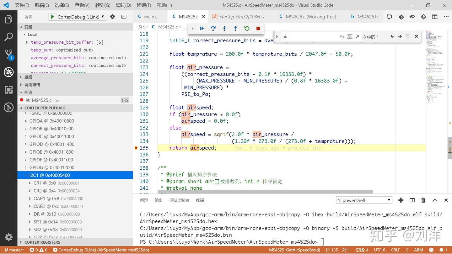Click the red breakpoint dot on line 135
452x254 pixels.
click(136, 148)
